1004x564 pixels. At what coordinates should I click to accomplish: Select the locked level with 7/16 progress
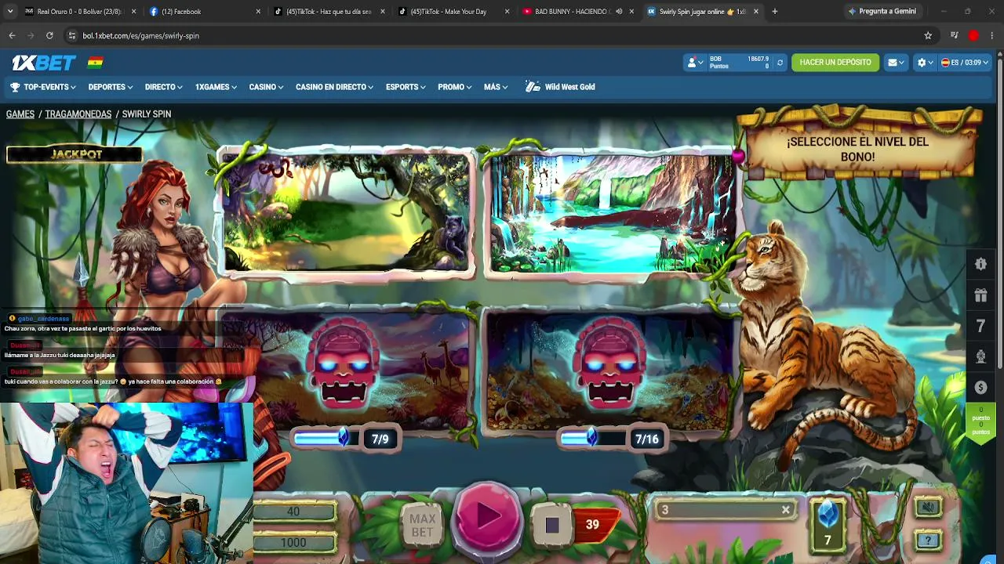point(610,374)
